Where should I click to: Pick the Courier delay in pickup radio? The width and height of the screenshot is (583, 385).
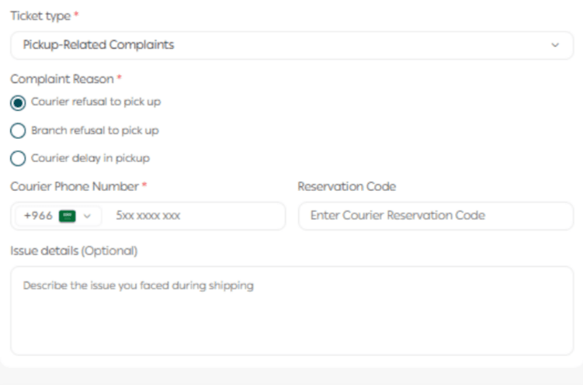click(18, 158)
